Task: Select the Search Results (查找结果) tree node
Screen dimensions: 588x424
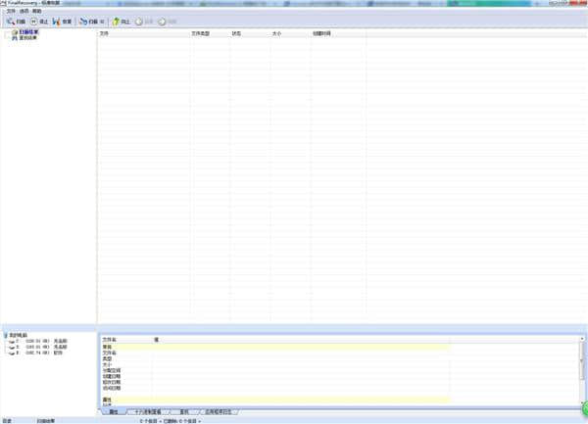Action: 27,38
